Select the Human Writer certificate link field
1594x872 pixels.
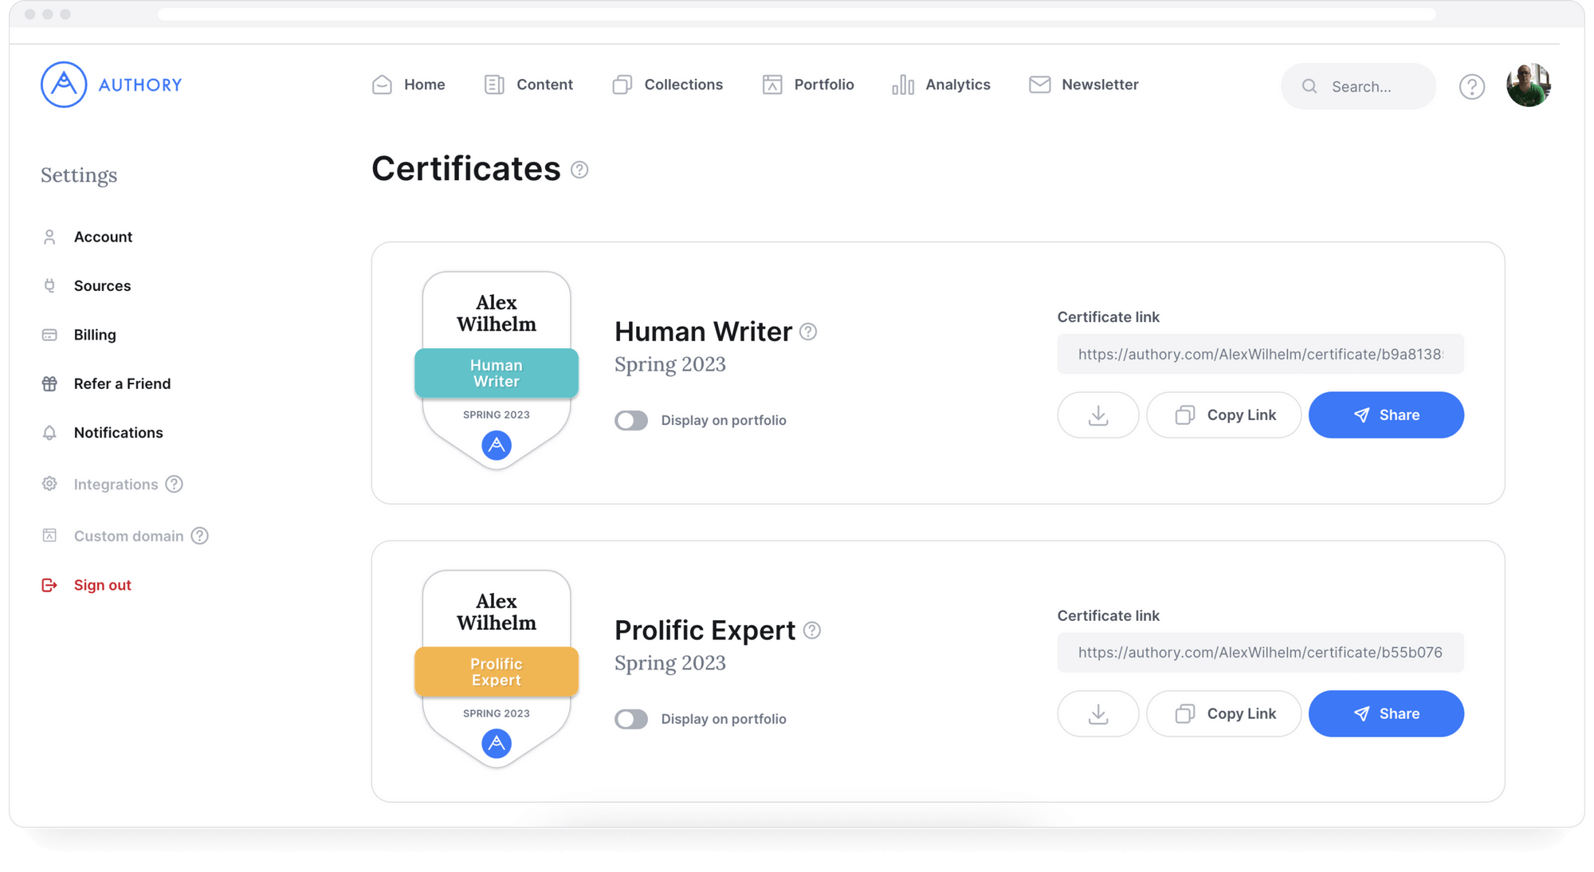point(1260,354)
